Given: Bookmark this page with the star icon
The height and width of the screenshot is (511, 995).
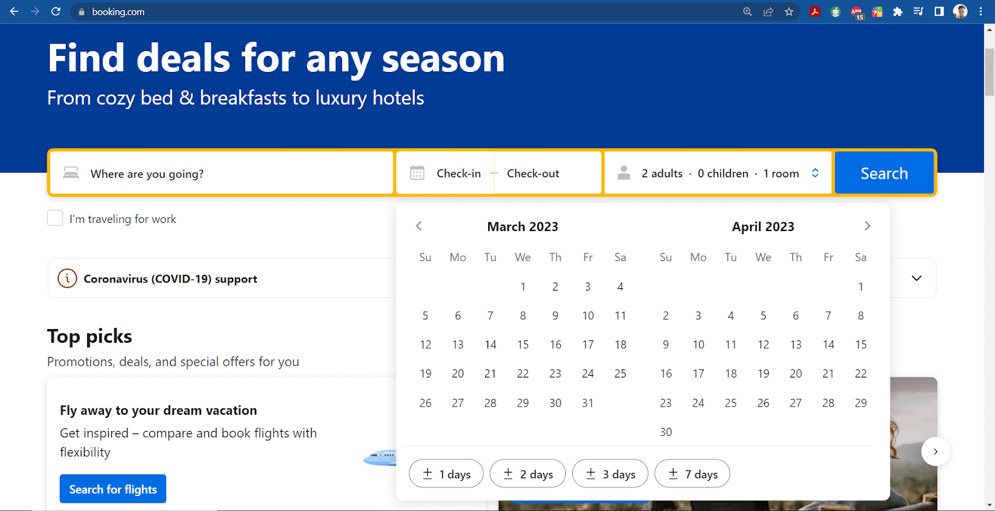Looking at the screenshot, I should pyautogui.click(x=790, y=11).
